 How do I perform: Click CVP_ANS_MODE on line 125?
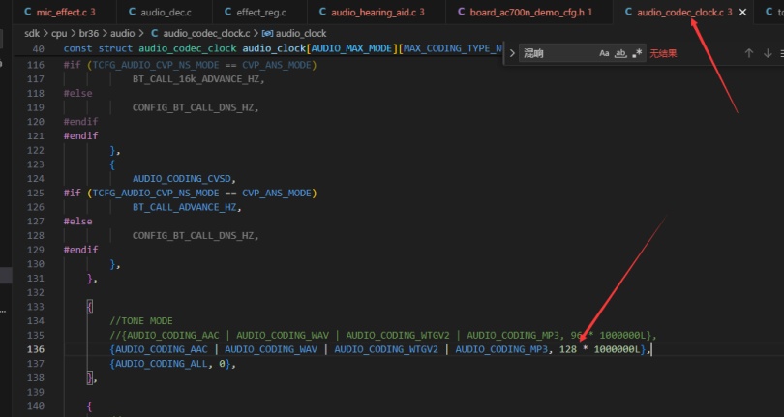click(x=277, y=193)
